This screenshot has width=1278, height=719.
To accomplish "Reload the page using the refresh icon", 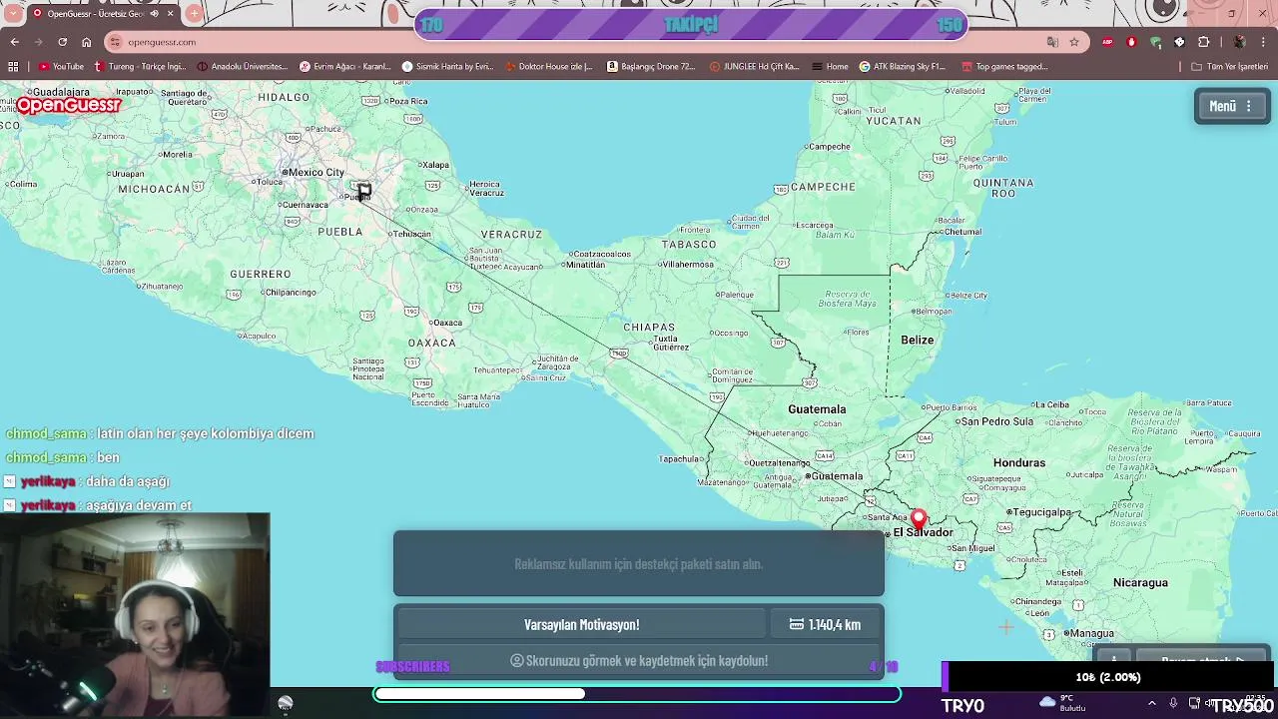I will [x=63, y=42].
